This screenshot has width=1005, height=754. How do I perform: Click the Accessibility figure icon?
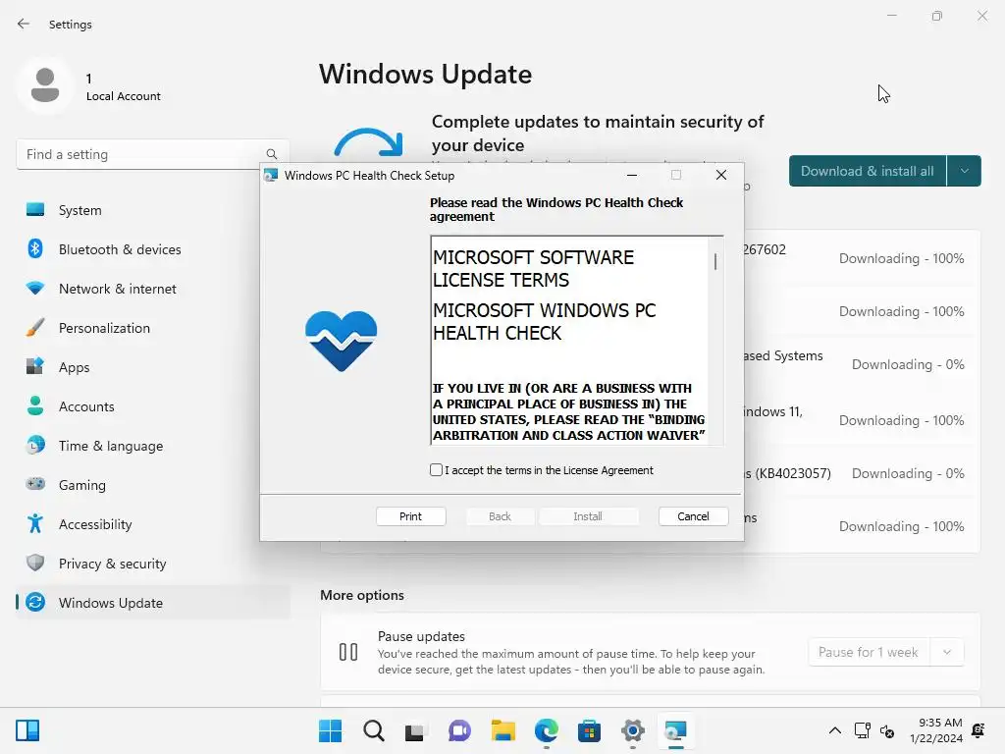tap(35, 524)
